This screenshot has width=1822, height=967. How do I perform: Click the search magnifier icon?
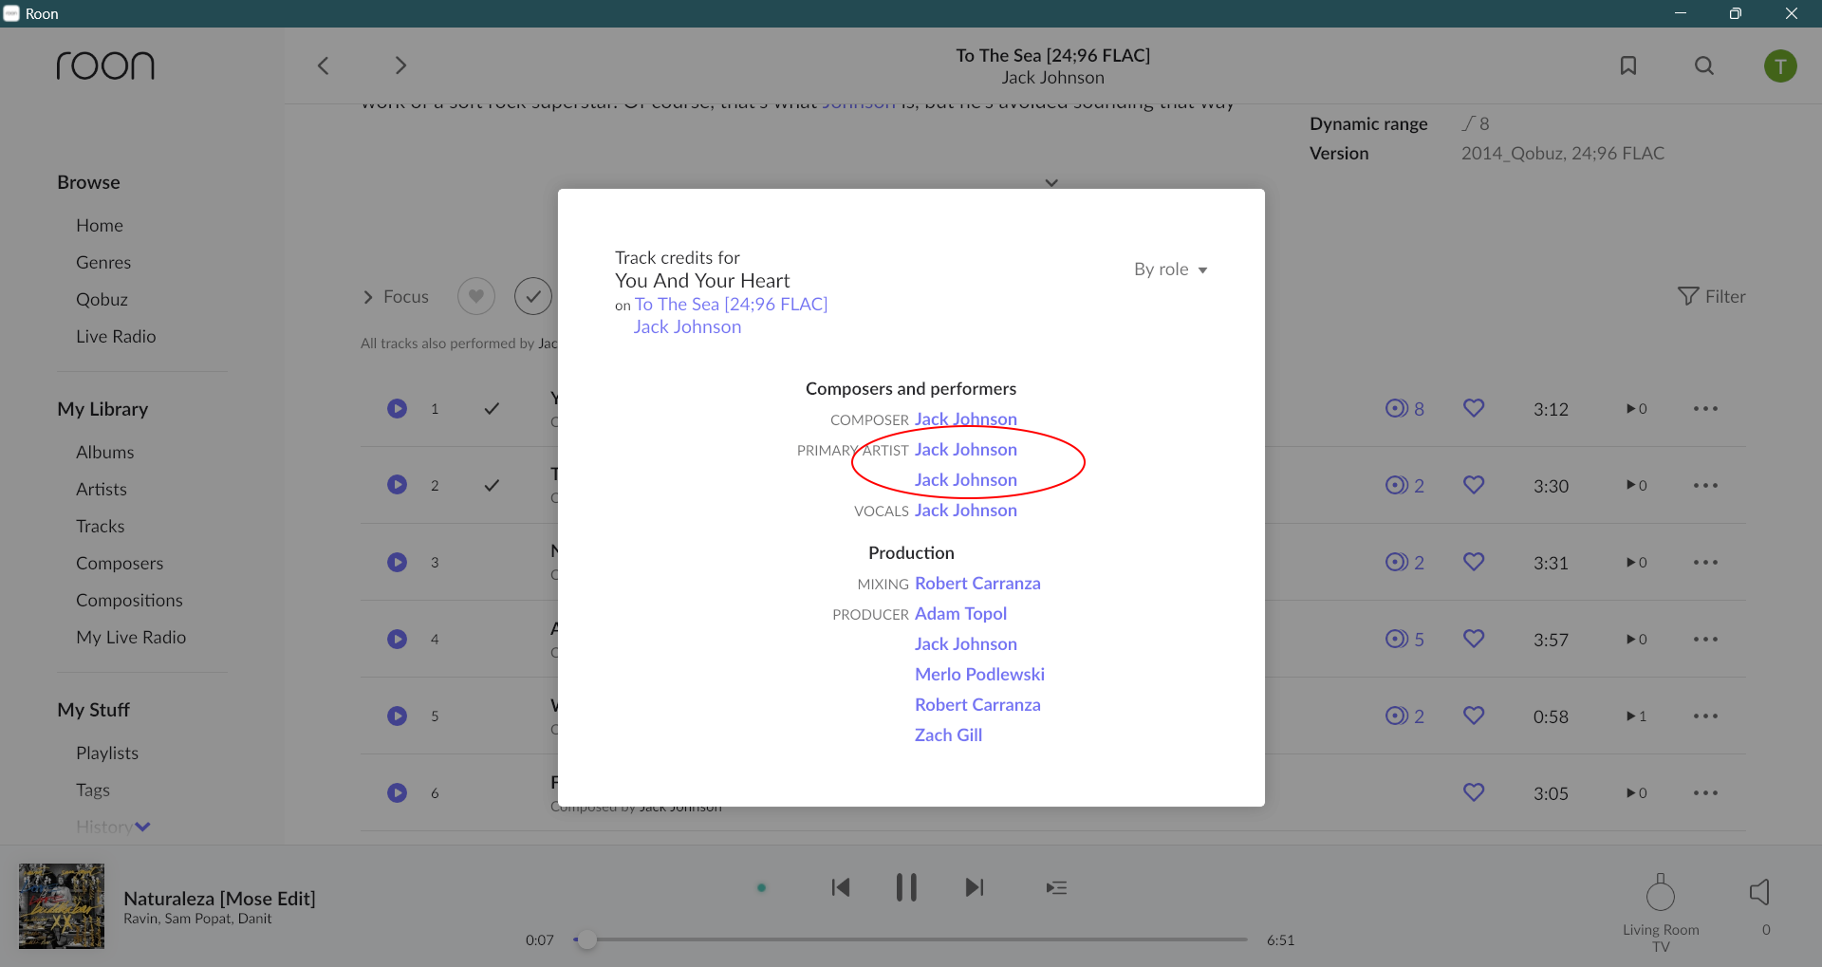click(x=1704, y=65)
